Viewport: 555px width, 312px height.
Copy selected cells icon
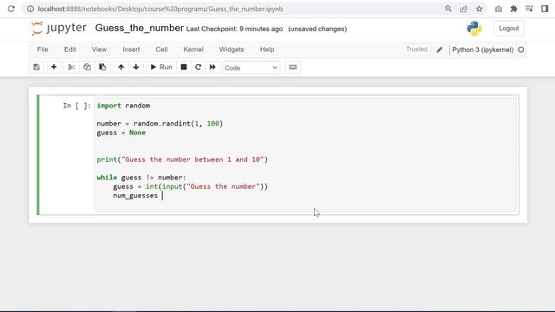87,68
